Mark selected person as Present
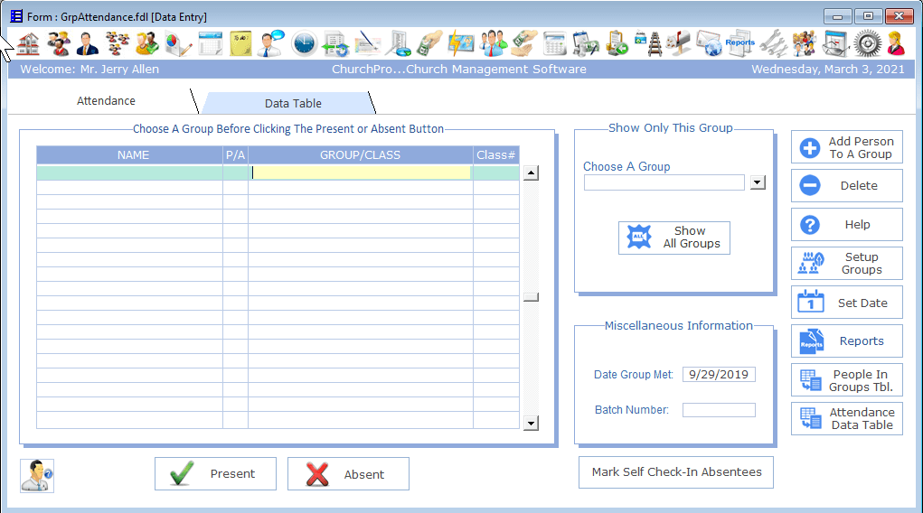The height and width of the screenshot is (513, 923). 215,473
